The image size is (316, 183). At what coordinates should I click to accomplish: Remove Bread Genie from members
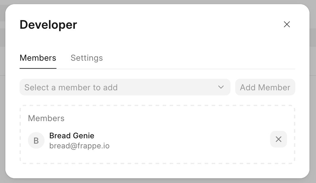coord(278,139)
